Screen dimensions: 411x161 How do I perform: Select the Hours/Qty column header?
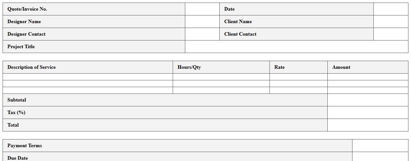pos(189,67)
